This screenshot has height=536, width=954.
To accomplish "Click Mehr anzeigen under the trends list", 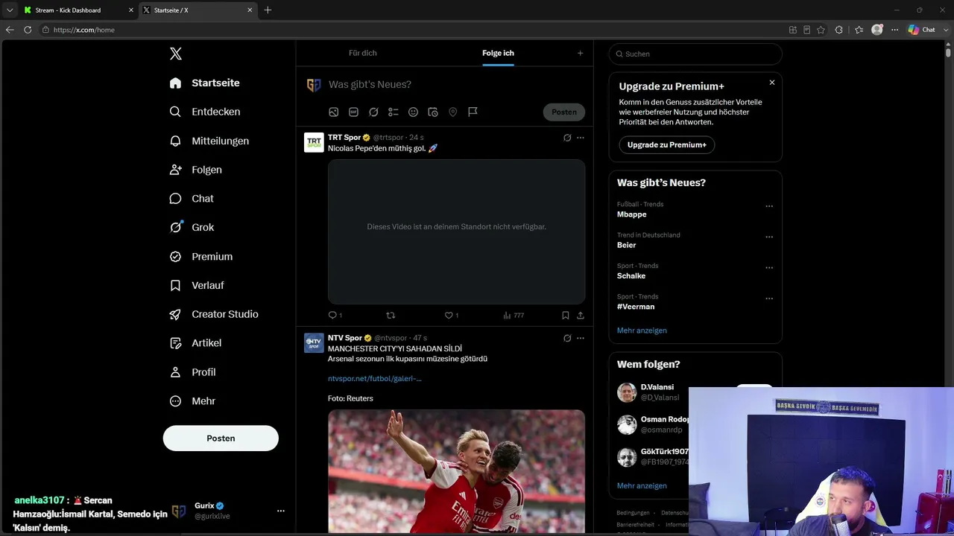I will [642, 331].
